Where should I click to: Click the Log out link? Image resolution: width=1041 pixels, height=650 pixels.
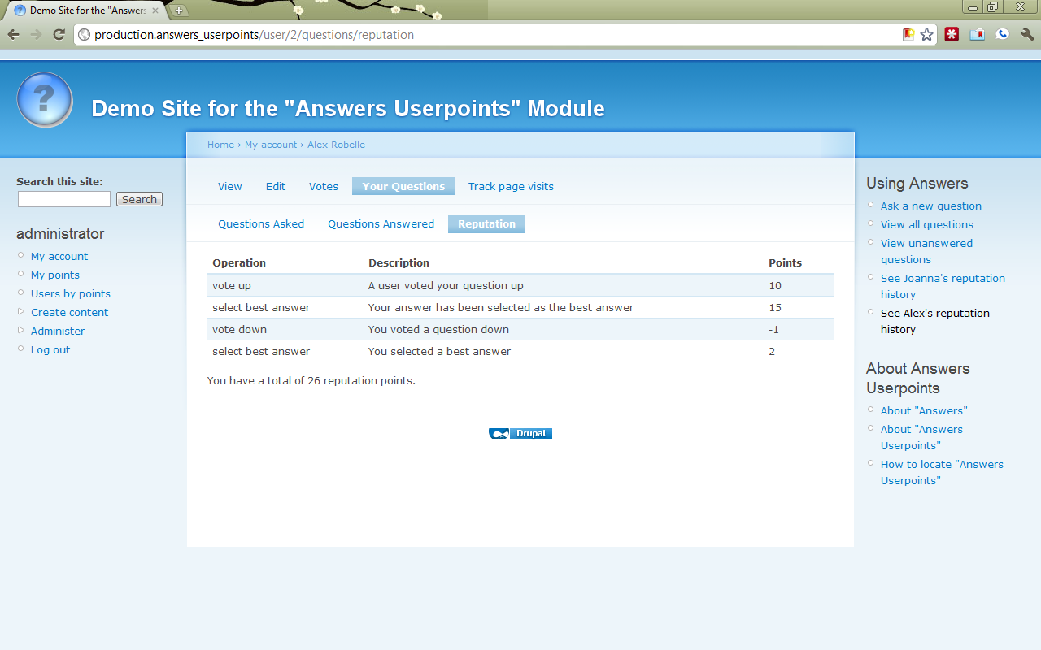point(50,349)
